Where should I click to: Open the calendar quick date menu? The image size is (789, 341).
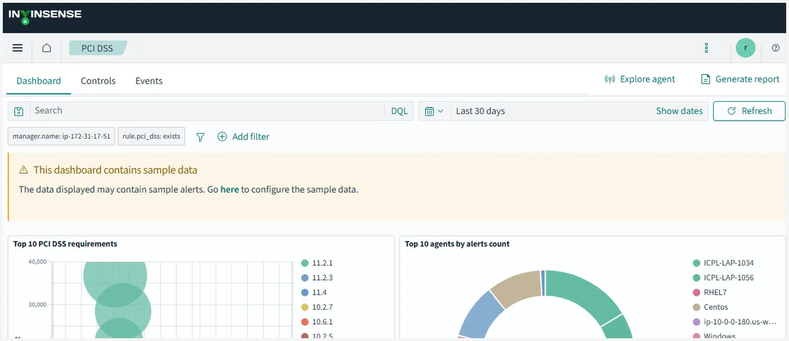pyautogui.click(x=434, y=111)
